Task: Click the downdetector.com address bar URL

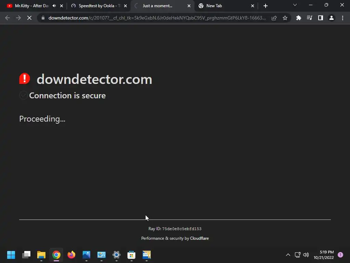Action: pos(157,18)
